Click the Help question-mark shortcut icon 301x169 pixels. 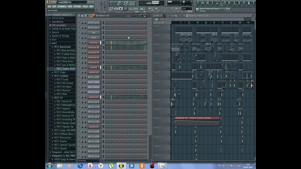coord(253,3)
